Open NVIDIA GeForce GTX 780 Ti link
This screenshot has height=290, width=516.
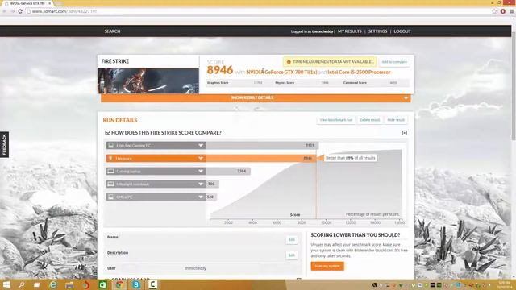(281, 72)
